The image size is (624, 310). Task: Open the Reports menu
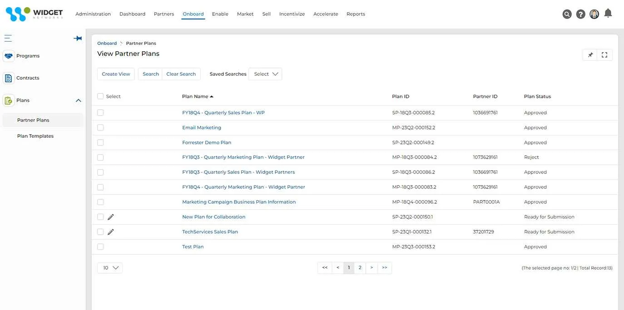coord(355,14)
